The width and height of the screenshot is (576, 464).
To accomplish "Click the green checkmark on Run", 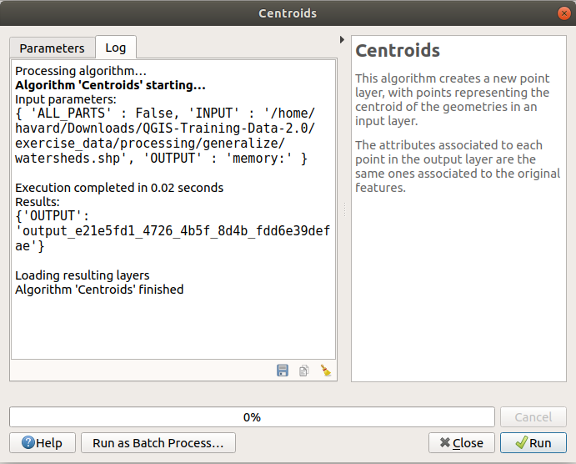I will [x=521, y=443].
